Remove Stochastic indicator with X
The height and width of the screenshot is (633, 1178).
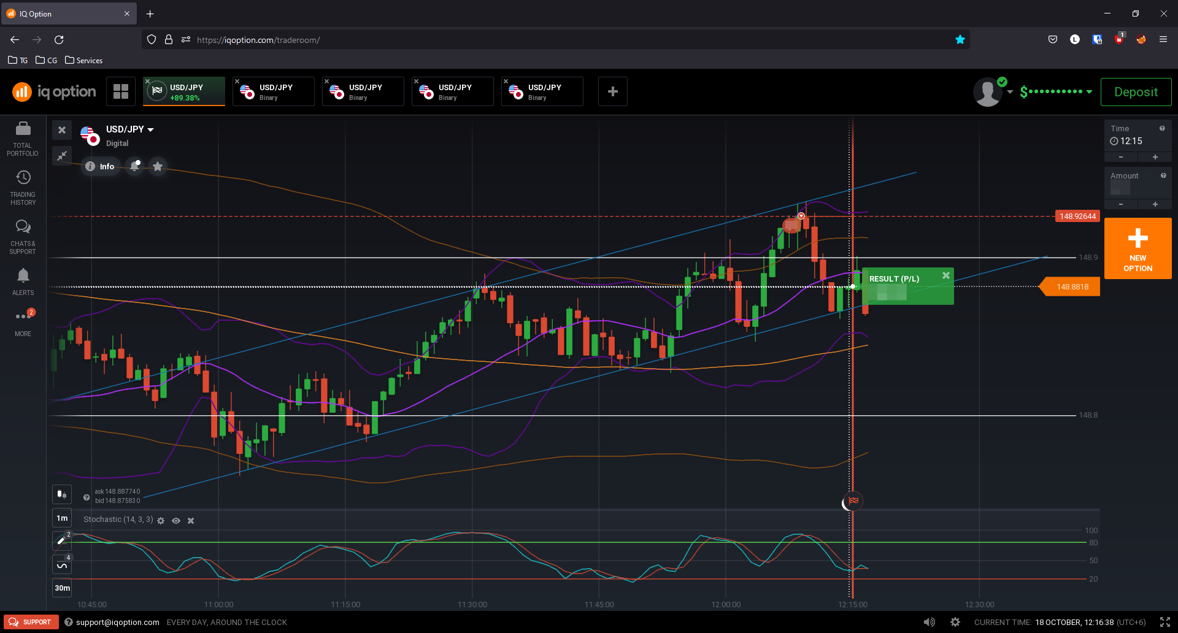coord(191,521)
